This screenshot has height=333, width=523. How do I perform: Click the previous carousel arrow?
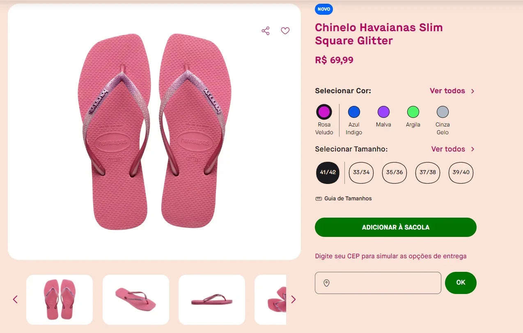pyautogui.click(x=15, y=299)
